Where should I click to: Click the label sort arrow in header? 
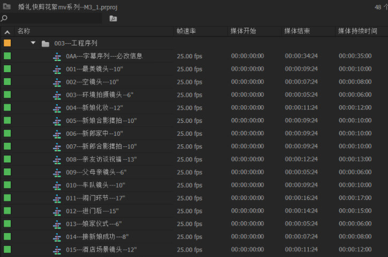click(x=7, y=32)
